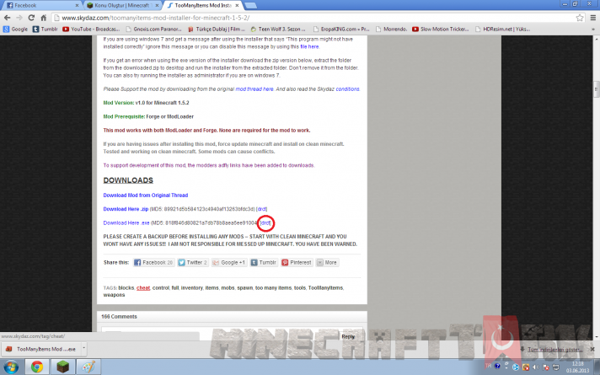Open the 'control' tag link
The width and height of the screenshot is (600, 375).
click(161, 287)
